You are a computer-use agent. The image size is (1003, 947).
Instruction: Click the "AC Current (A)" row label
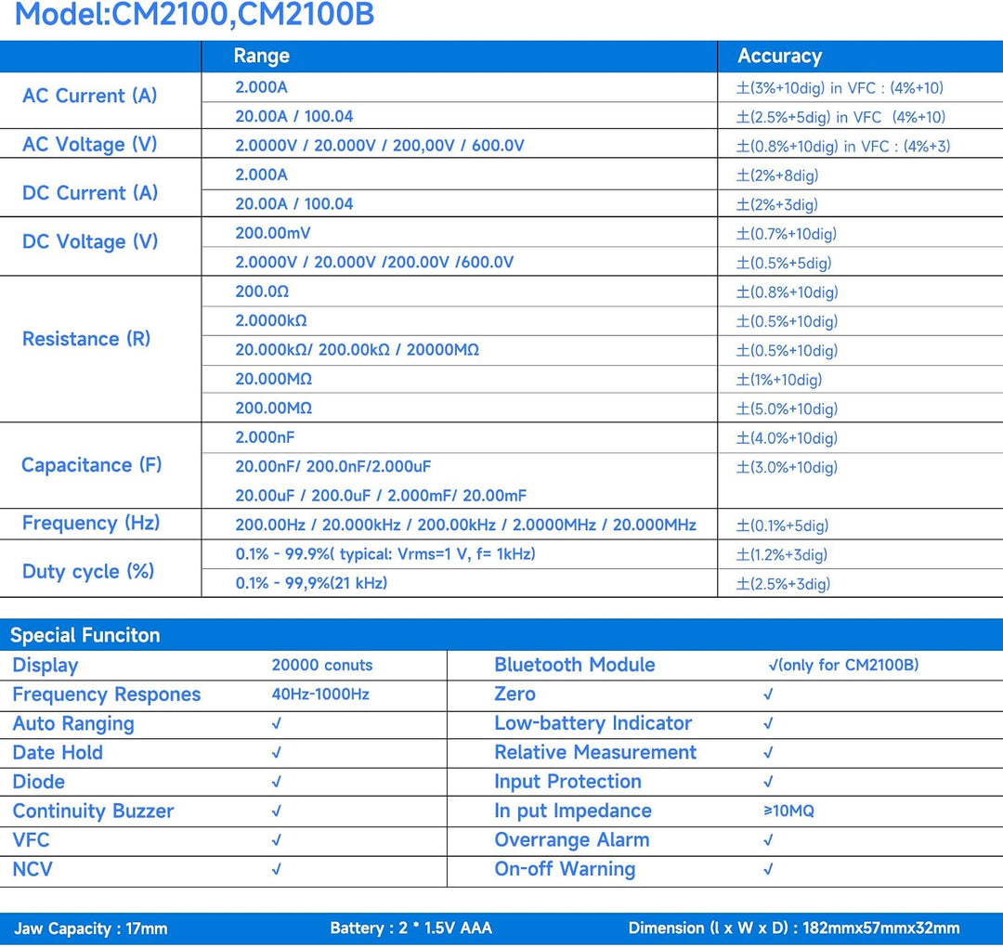(x=89, y=96)
